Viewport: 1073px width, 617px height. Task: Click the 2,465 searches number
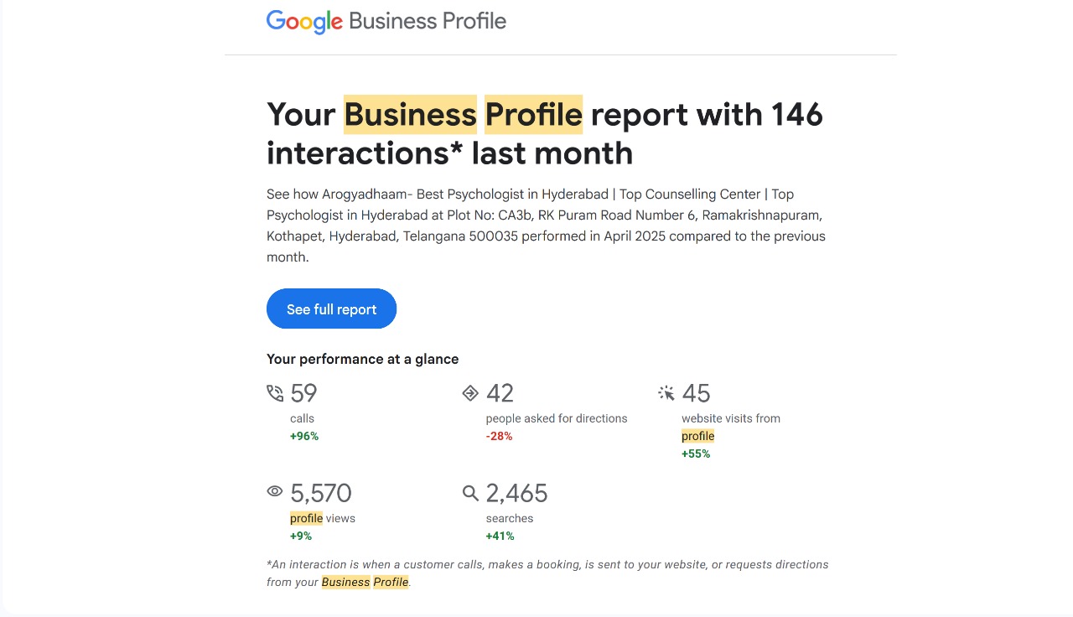(x=516, y=493)
